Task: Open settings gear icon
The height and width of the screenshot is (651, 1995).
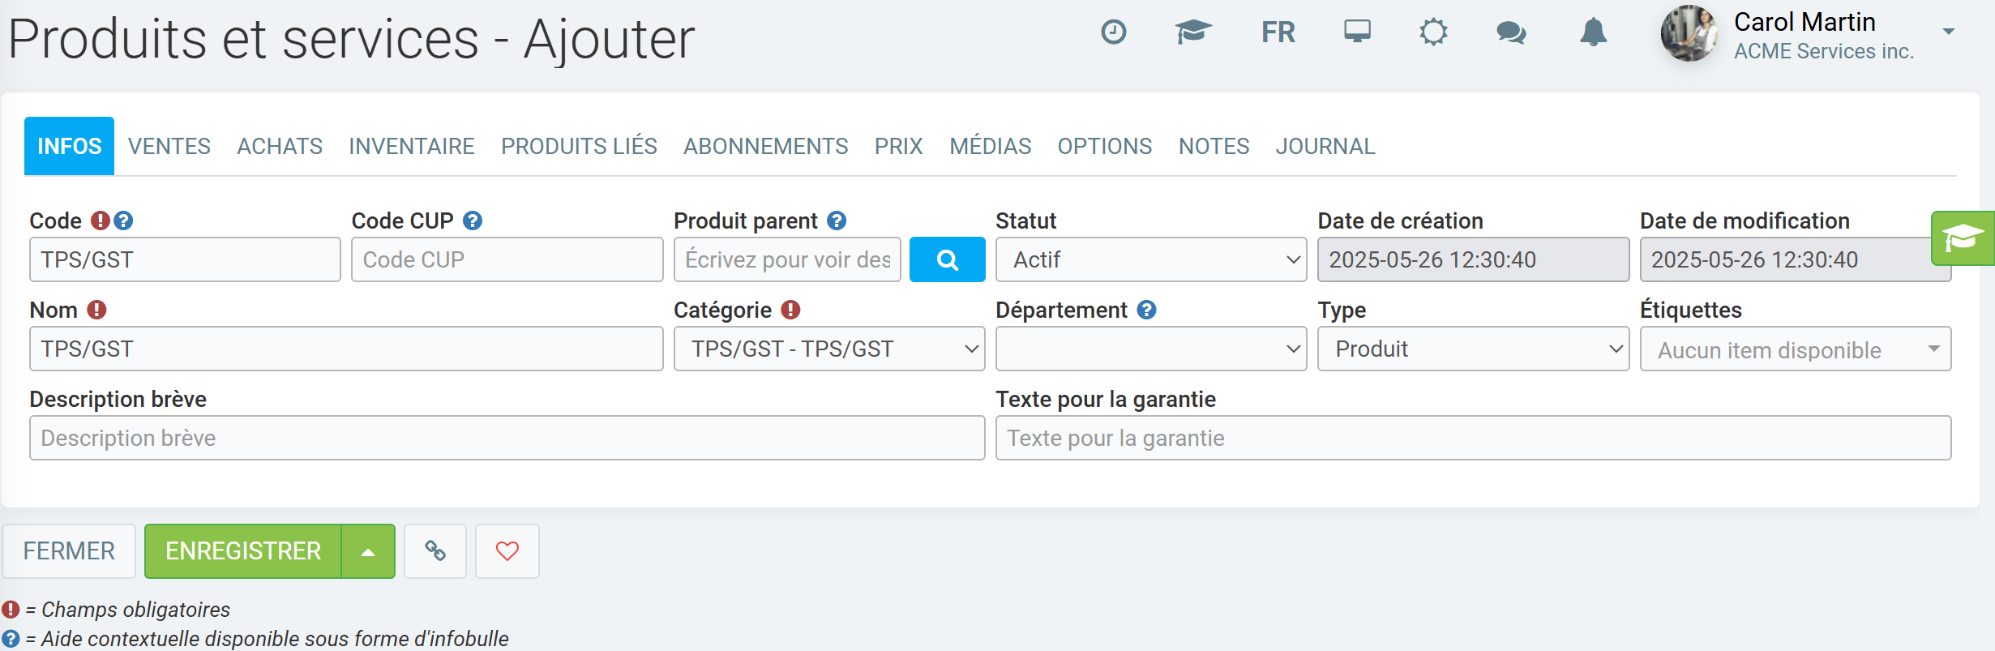Action: (1432, 32)
